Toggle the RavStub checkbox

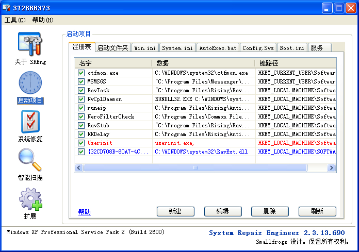81,125
